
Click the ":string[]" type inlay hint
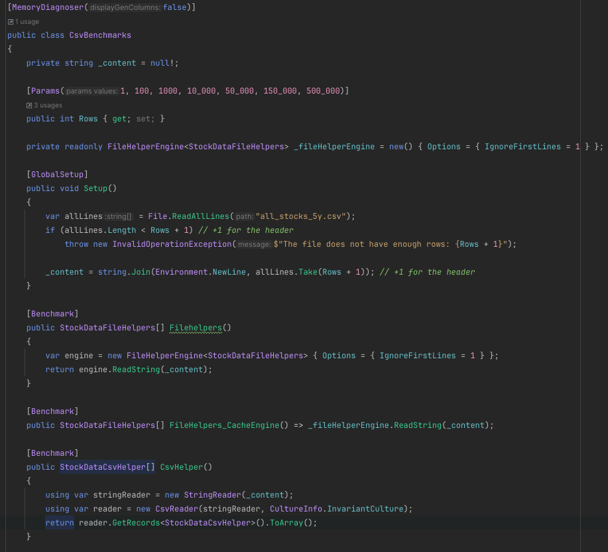(x=119, y=216)
